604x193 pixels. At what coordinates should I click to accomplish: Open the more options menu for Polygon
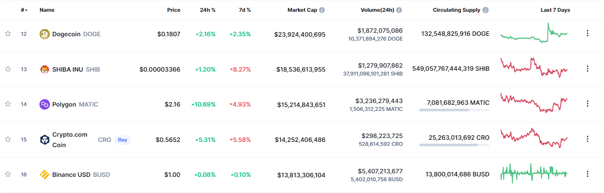click(x=587, y=103)
